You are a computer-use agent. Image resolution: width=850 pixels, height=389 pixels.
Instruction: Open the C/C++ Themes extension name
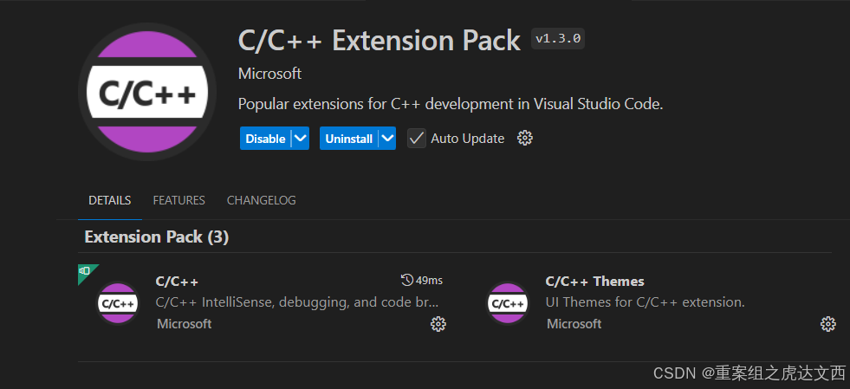(x=594, y=281)
